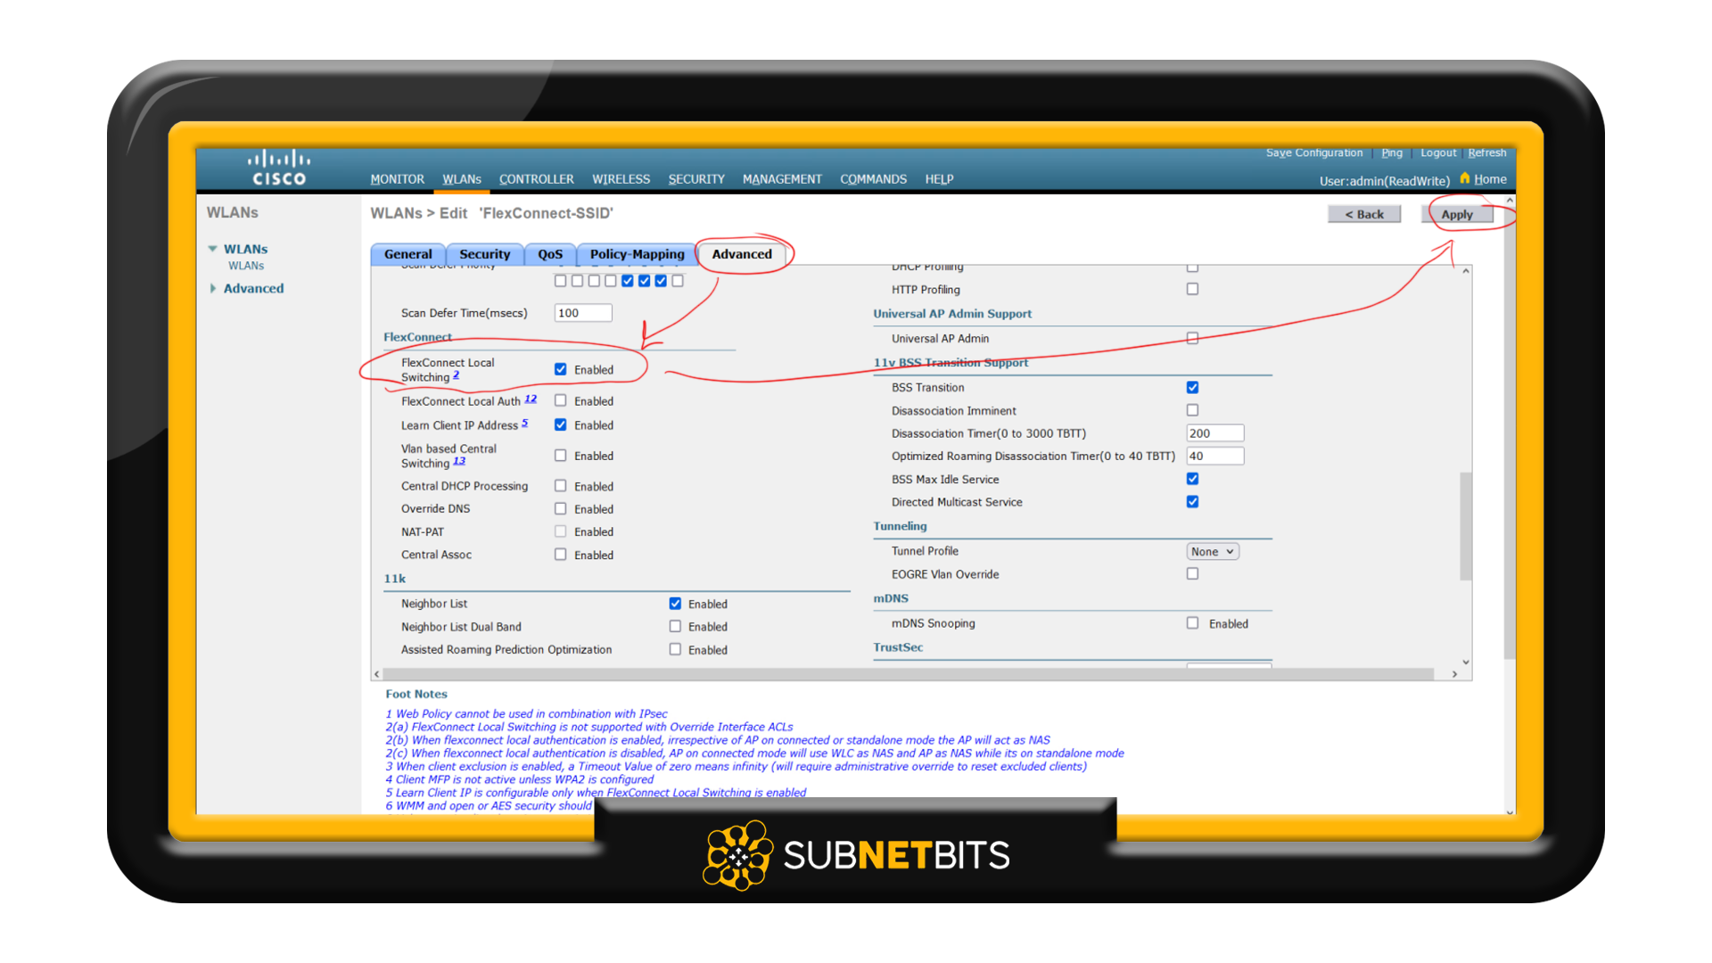Enable Assisted Roaming Prediction Optimization
This screenshot has width=1712, height=963.
click(675, 649)
